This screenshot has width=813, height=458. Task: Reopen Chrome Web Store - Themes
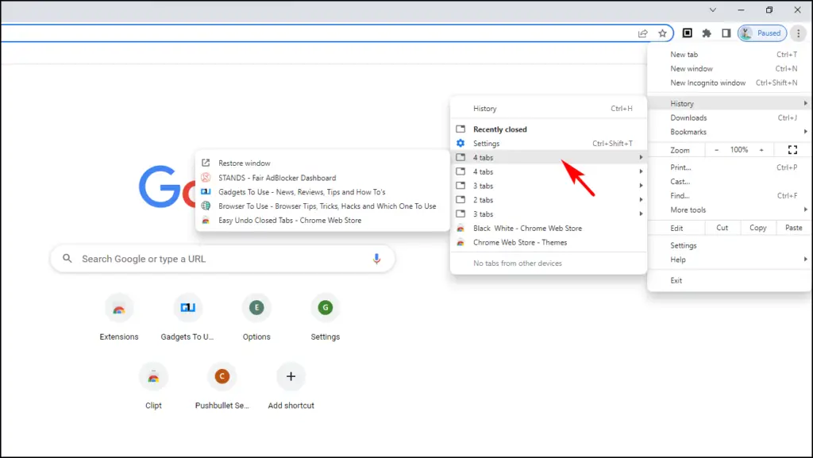point(549,242)
